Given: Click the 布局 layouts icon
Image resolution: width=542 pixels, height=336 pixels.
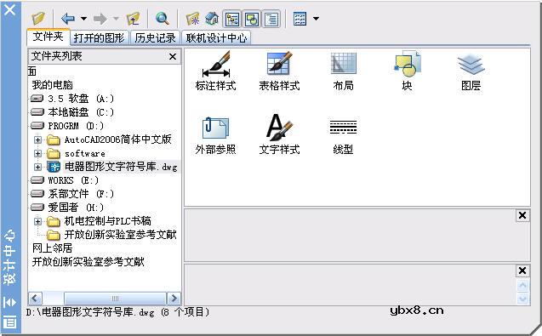Looking at the screenshot, I should coord(343,71).
